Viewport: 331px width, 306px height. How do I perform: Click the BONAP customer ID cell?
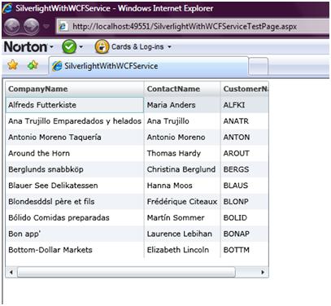(x=245, y=234)
